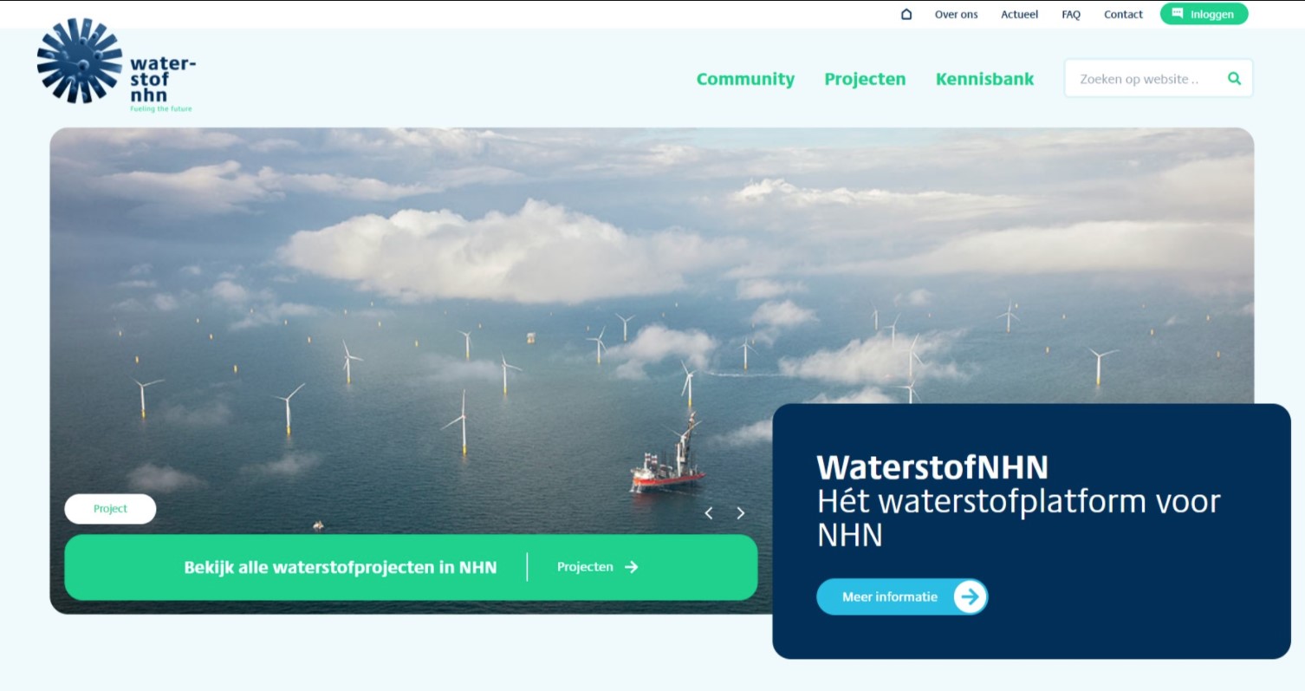Open the Contact page
Screen dimensions: 1305x691
point(1123,14)
